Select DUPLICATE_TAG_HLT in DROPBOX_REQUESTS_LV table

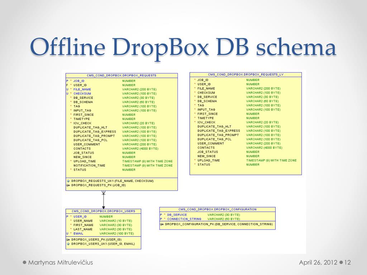[x=214, y=126]
